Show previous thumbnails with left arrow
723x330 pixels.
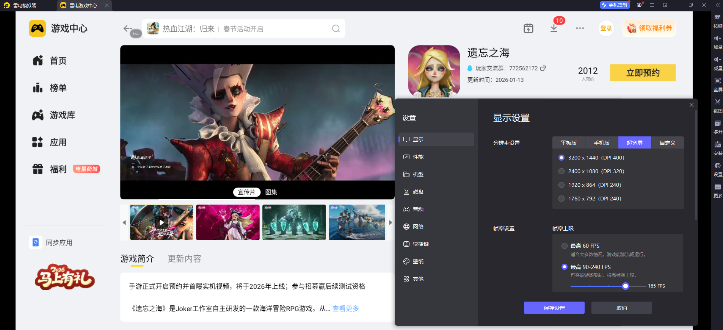pyautogui.click(x=124, y=223)
